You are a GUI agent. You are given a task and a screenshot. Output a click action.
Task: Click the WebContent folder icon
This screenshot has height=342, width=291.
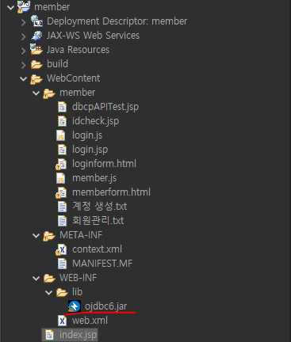pos(36,78)
